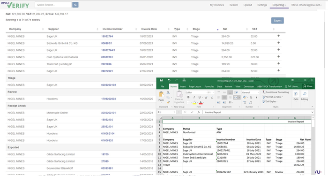Click the Decrease Indent icon

[218, 102]
